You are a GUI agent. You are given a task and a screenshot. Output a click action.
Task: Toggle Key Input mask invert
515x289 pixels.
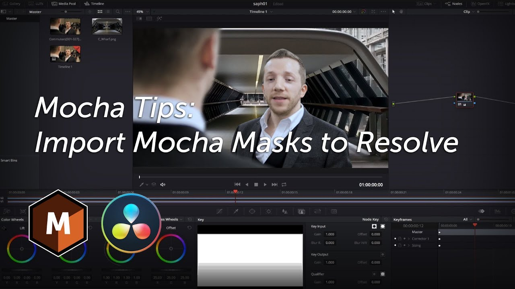coord(383,226)
